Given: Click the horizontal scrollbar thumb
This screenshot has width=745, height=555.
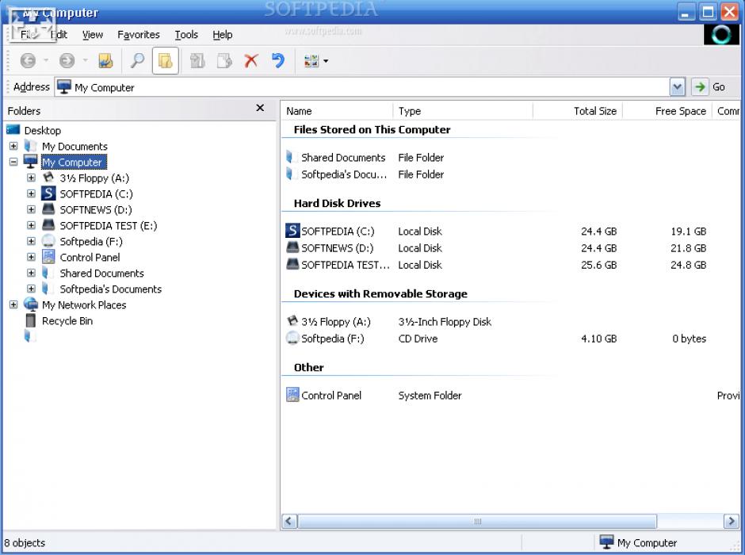Looking at the screenshot, I should (477, 521).
